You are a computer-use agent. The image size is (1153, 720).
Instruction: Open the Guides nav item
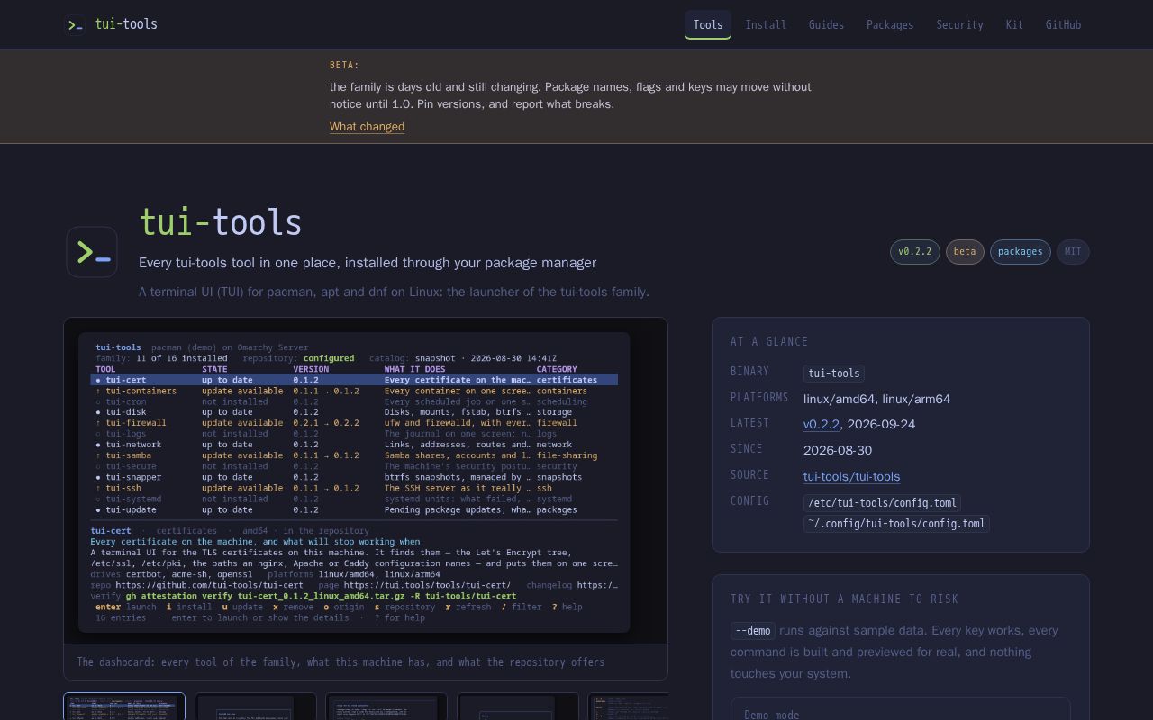click(x=826, y=25)
